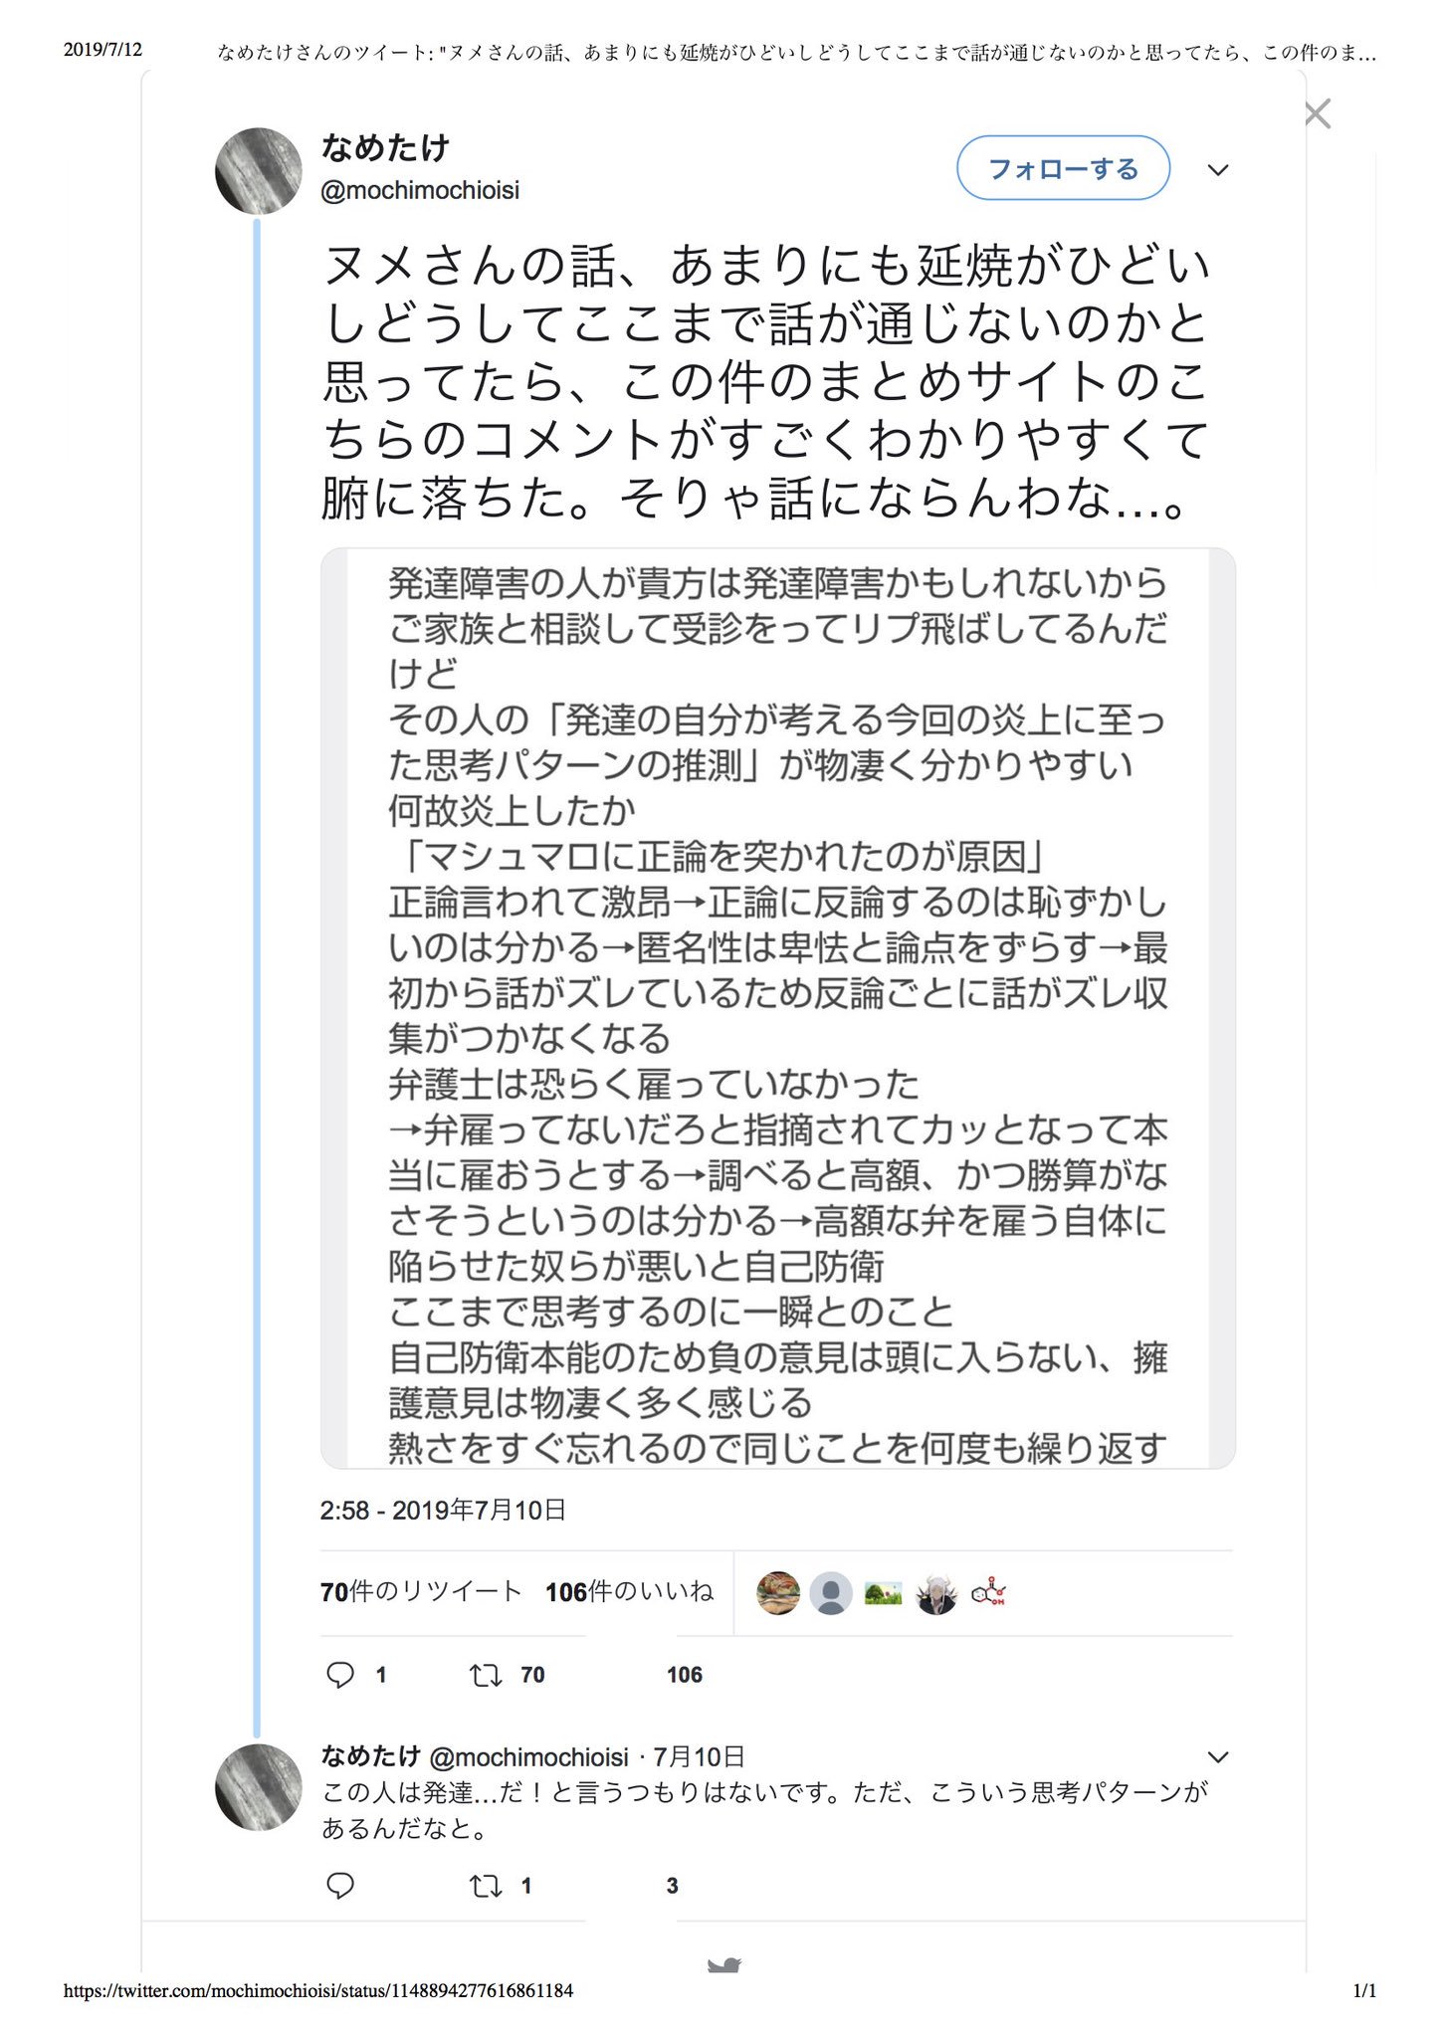Open avatar beside the reply tweet
The width and height of the screenshot is (1441, 2038).
pyautogui.click(x=259, y=1786)
